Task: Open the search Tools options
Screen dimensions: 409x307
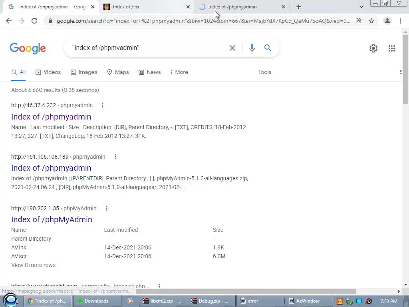Action: 264,72
